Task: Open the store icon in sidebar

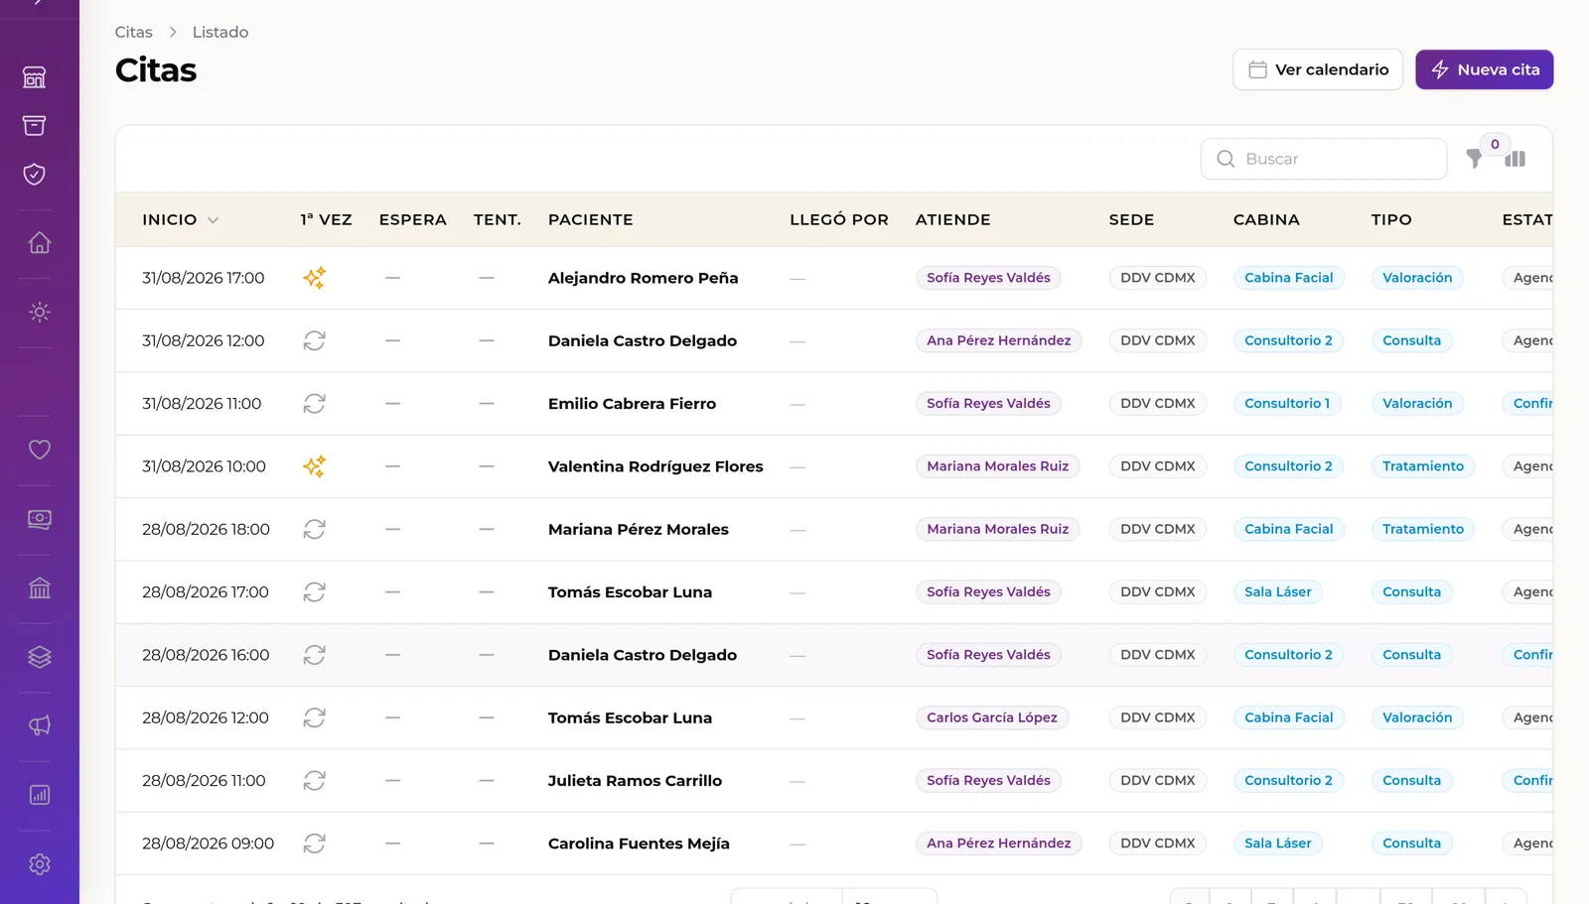Action: click(35, 77)
